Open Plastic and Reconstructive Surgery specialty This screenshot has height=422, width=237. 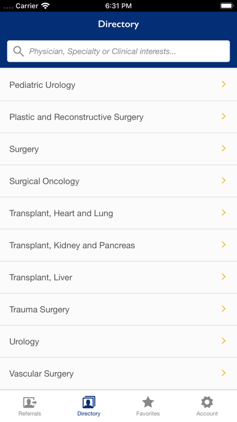click(x=118, y=117)
